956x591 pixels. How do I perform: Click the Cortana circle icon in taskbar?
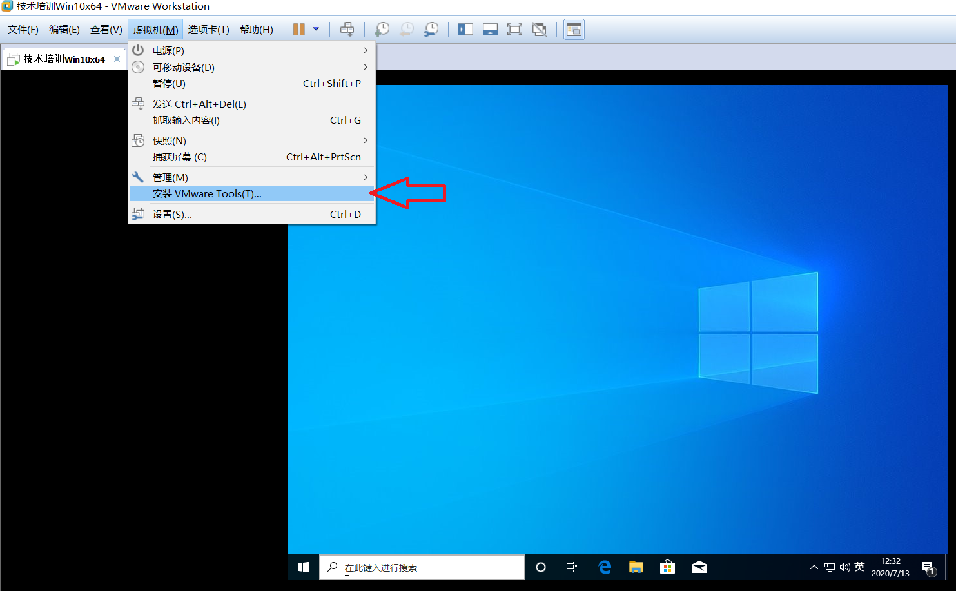point(541,567)
